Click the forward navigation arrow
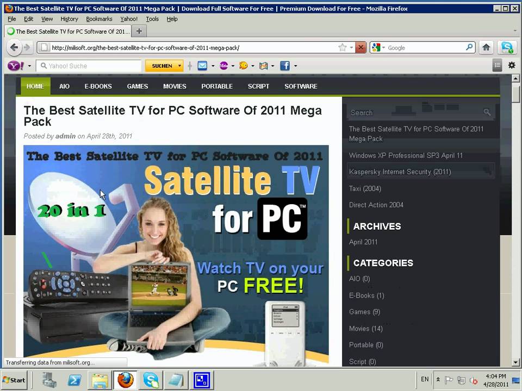The image size is (522, 391). 27,48
